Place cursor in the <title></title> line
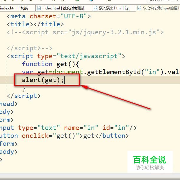Screen dimensions: 180x180 click(35, 24)
